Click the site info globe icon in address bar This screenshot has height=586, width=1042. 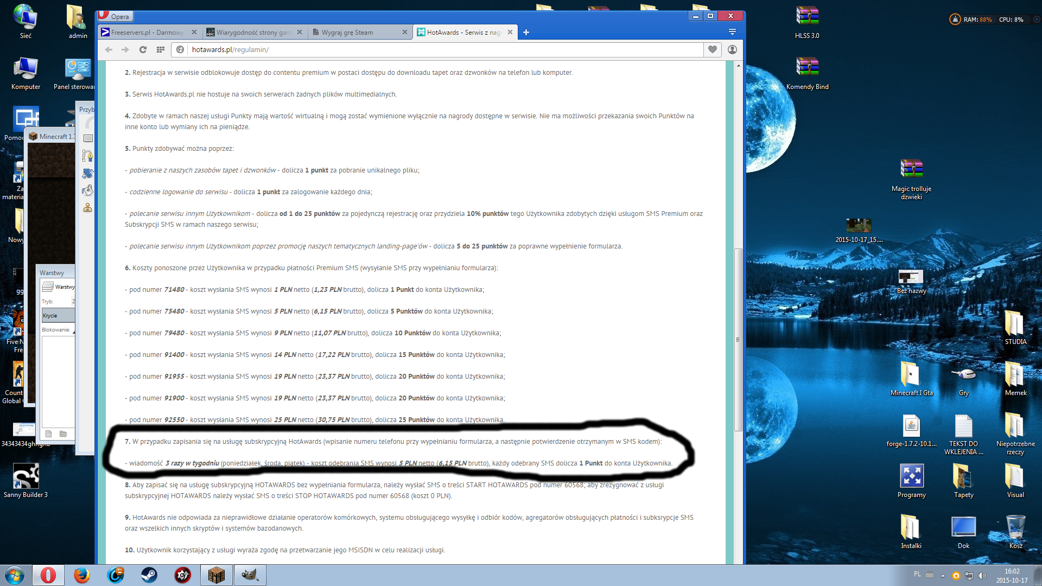pyautogui.click(x=180, y=49)
